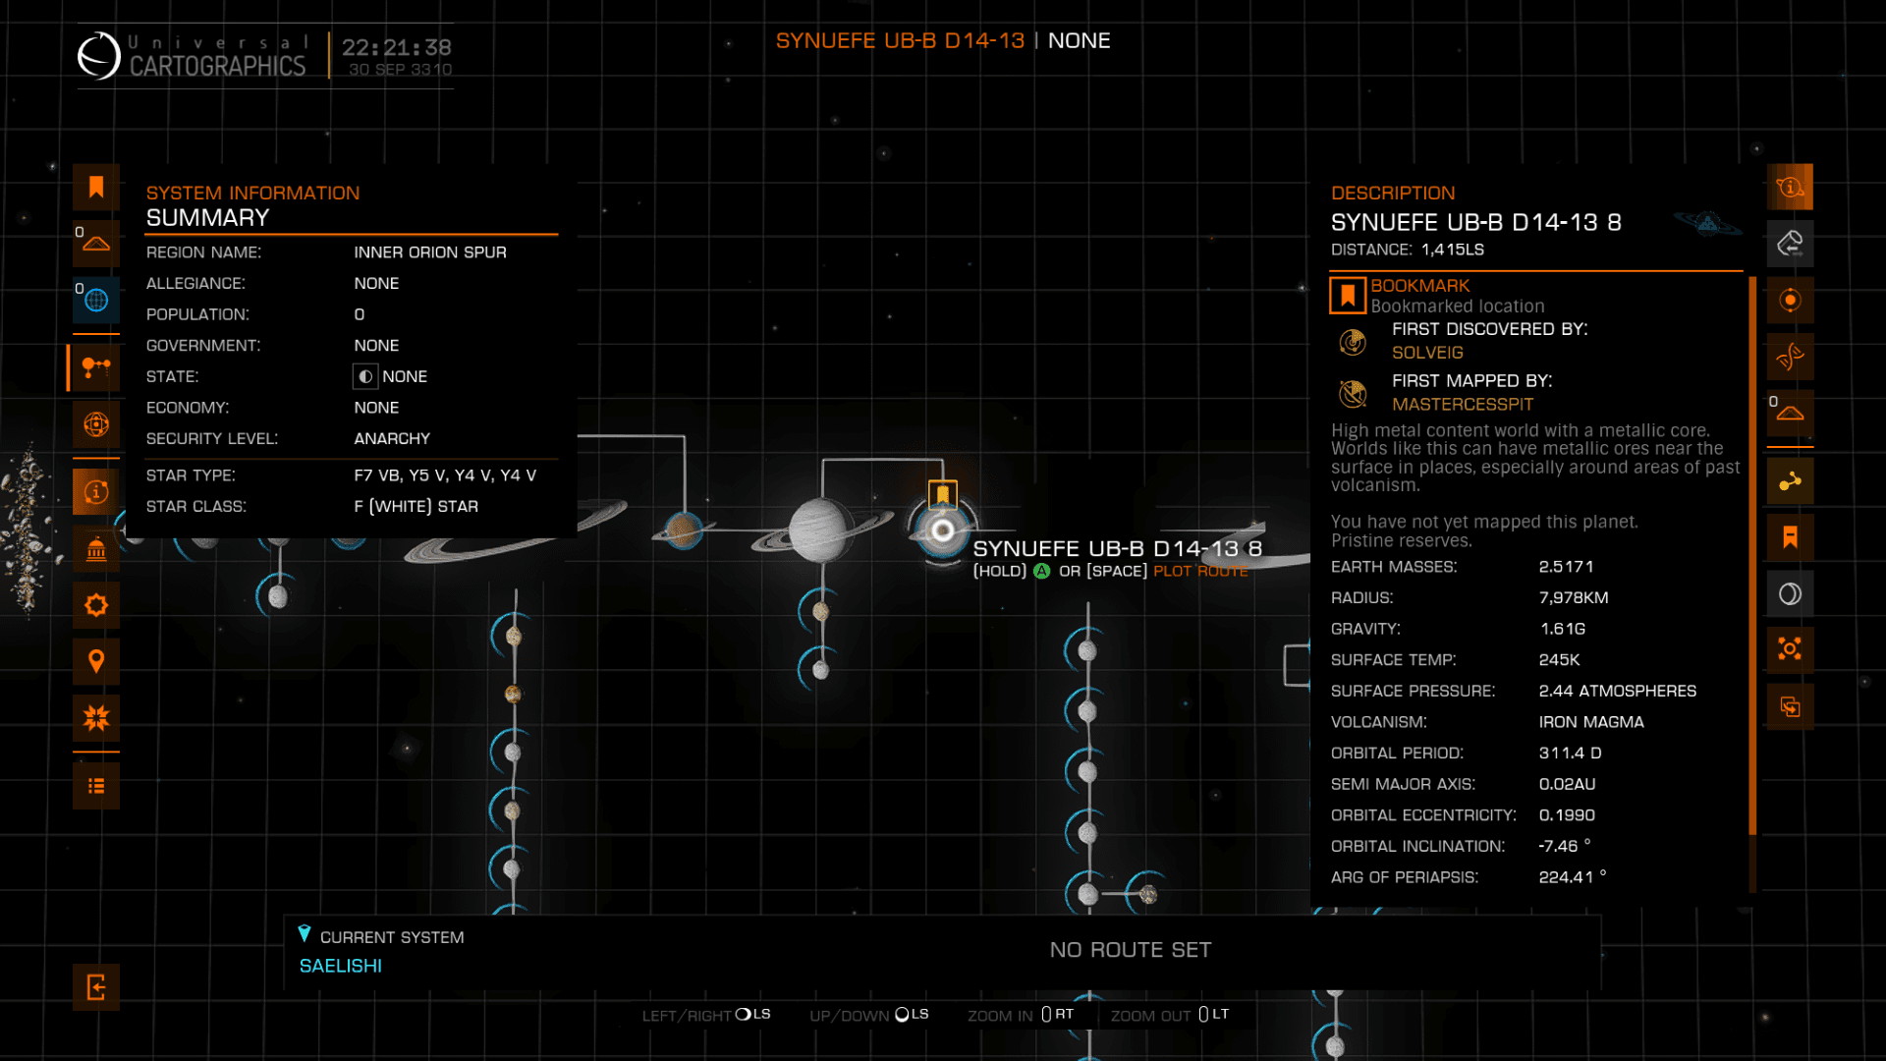Screen dimensions: 1886x1061
Task: Click the description panel orange scrollbar
Action: tap(1752, 555)
